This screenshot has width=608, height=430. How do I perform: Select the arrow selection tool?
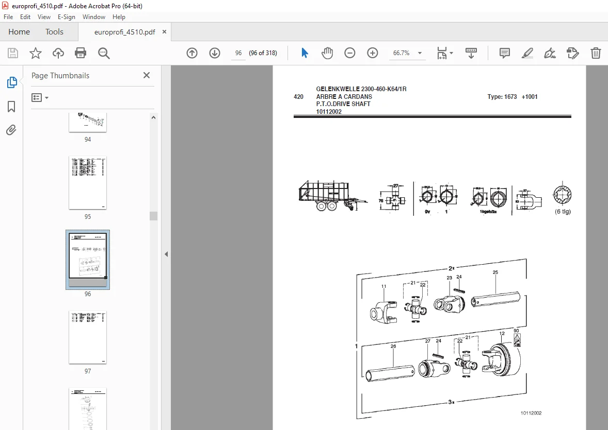click(305, 53)
